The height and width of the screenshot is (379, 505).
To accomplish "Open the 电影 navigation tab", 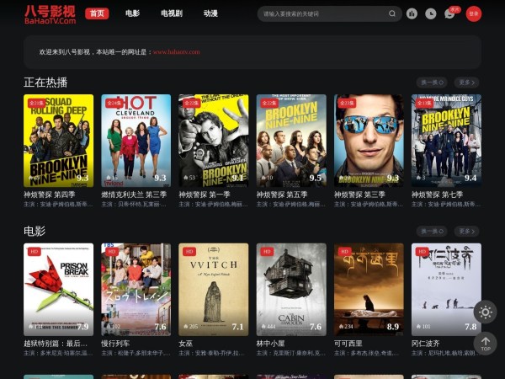I will [133, 13].
